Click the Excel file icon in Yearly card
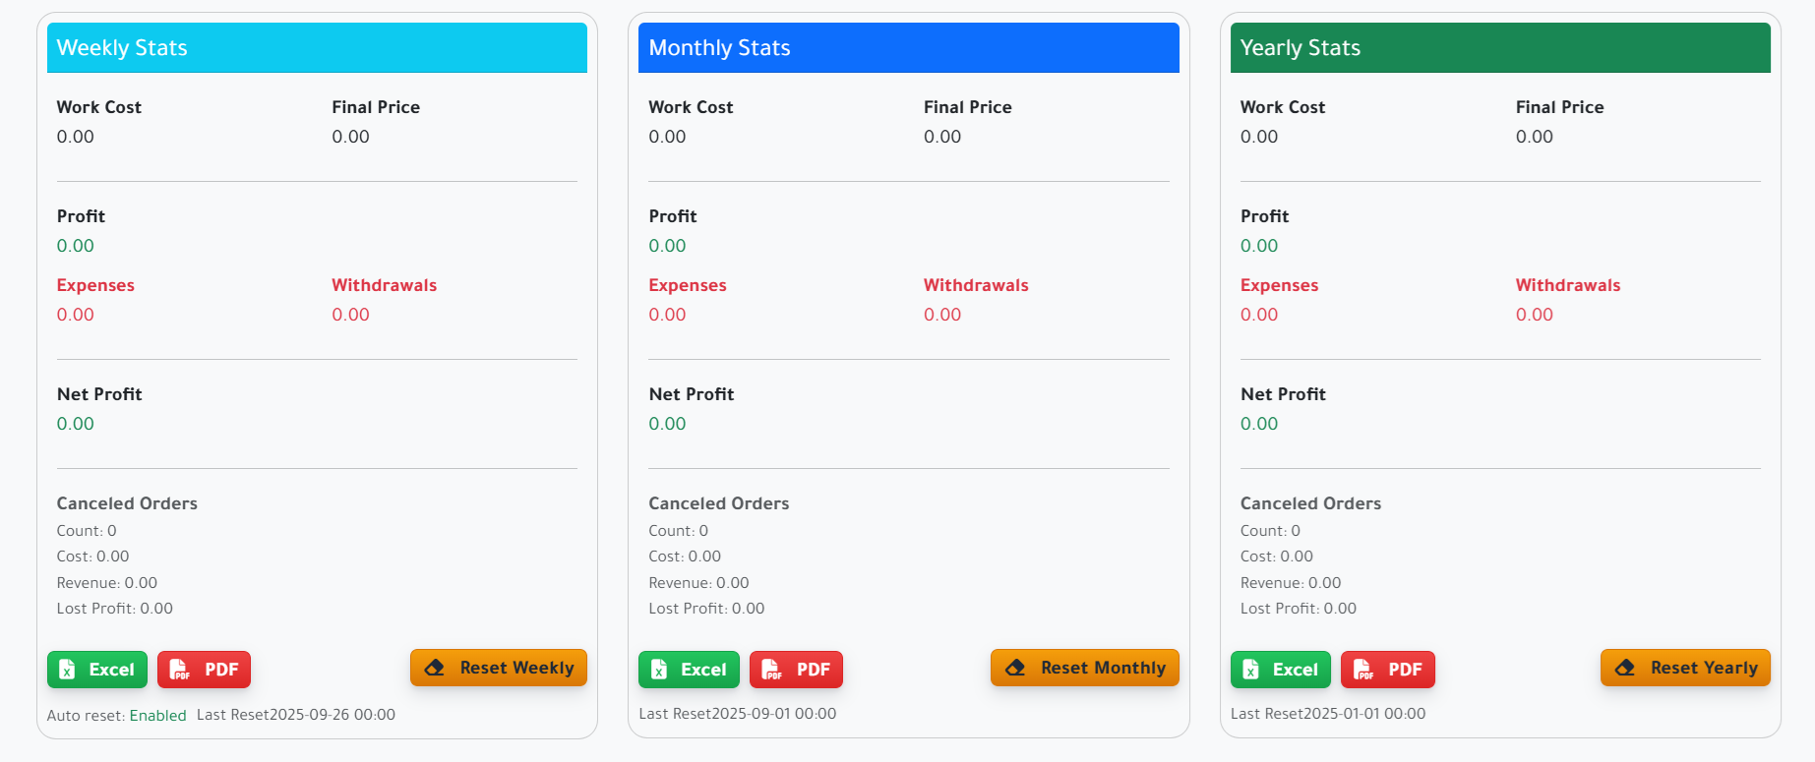Viewport: 1815px width, 762px height. click(x=1250, y=670)
